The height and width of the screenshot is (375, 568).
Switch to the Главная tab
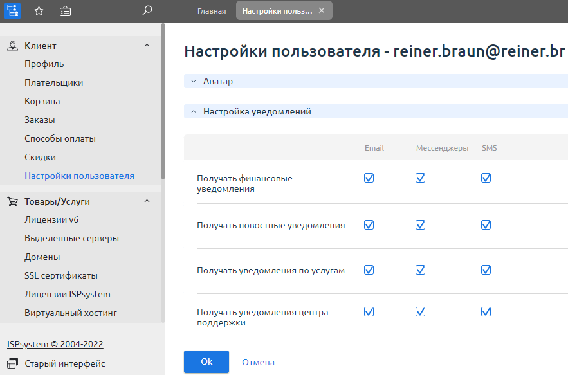pyautogui.click(x=212, y=11)
